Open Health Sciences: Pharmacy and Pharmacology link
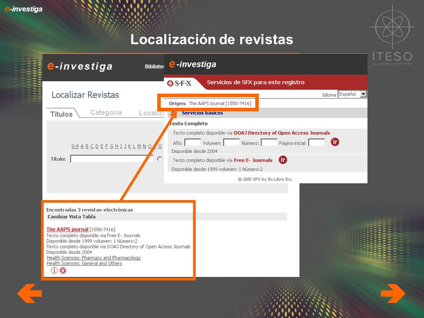The height and width of the screenshot is (318, 424). (94, 257)
